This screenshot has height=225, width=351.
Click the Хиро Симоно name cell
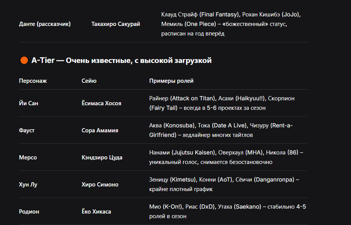tap(100, 185)
